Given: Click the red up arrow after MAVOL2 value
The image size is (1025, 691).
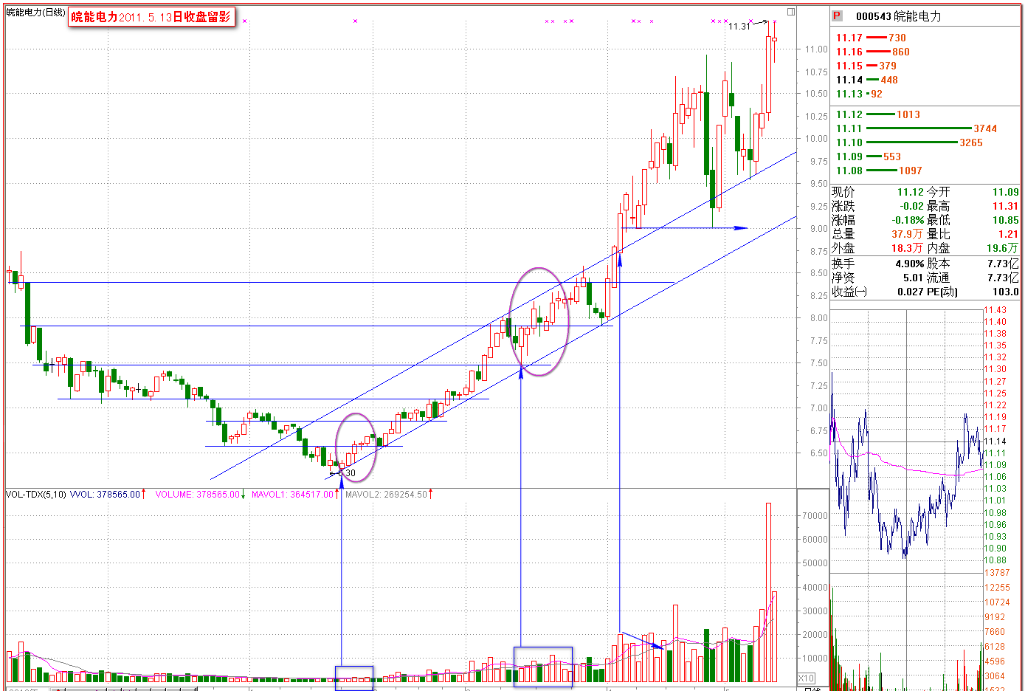Looking at the screenshot, I should click(x=430, y=494).
